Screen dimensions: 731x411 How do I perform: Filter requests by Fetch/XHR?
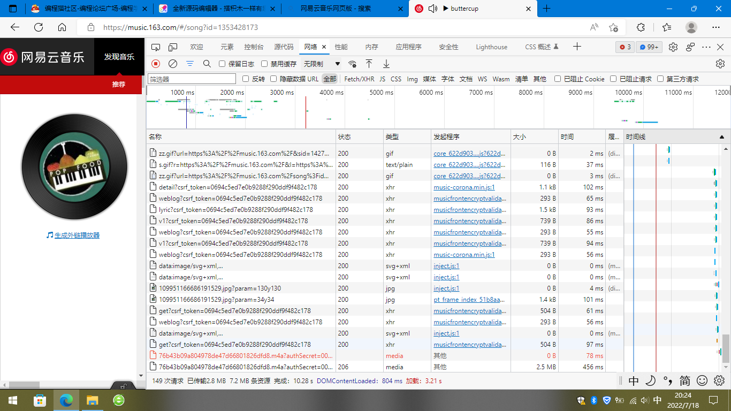359,79
